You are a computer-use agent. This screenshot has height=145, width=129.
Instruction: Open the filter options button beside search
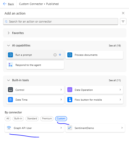[123, 22]
